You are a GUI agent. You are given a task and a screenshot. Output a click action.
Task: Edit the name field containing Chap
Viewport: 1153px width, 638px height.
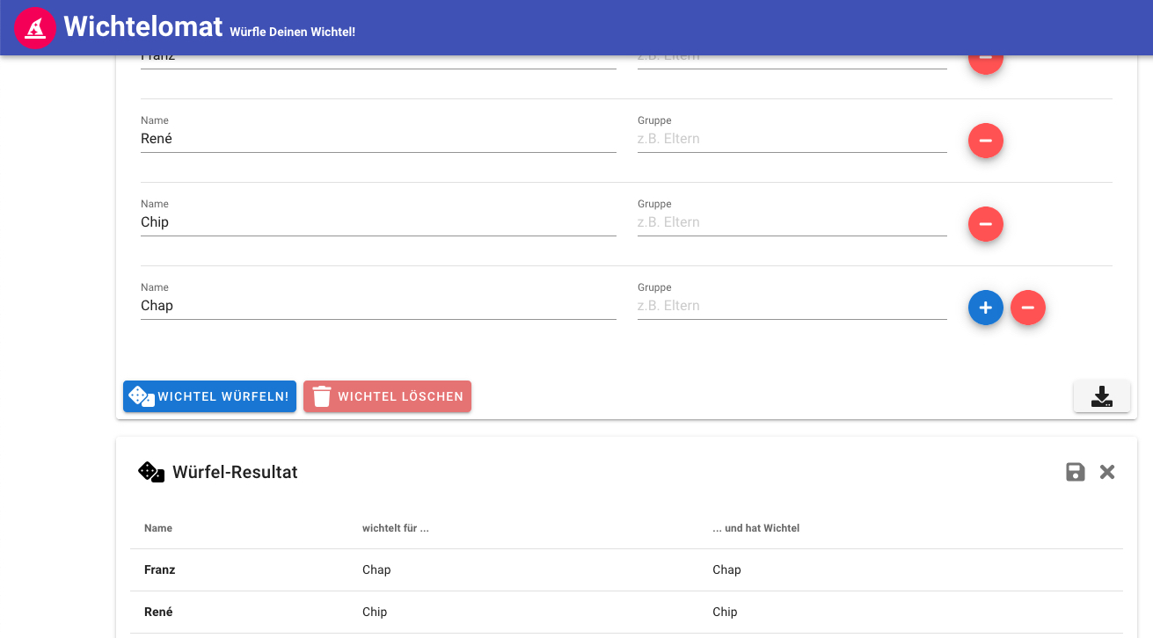click(378, 306)
